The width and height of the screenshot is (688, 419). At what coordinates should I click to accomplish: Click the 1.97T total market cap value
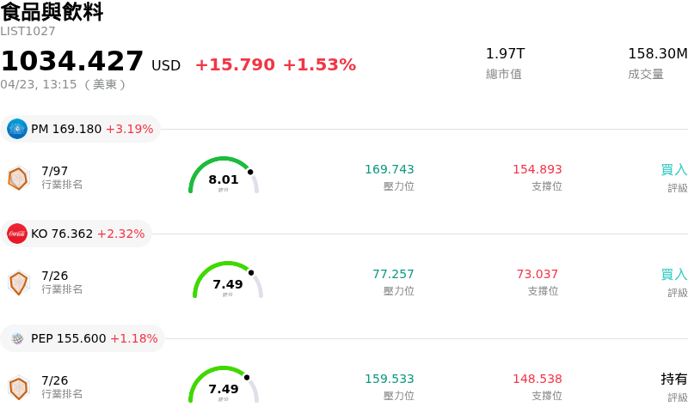(x=505, y=54)
